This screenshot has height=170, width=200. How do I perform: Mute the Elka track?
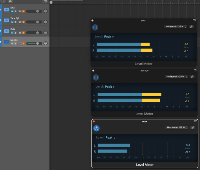12,11
